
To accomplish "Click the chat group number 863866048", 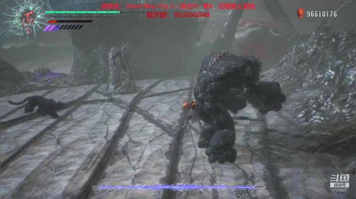I will coord(191,15).
